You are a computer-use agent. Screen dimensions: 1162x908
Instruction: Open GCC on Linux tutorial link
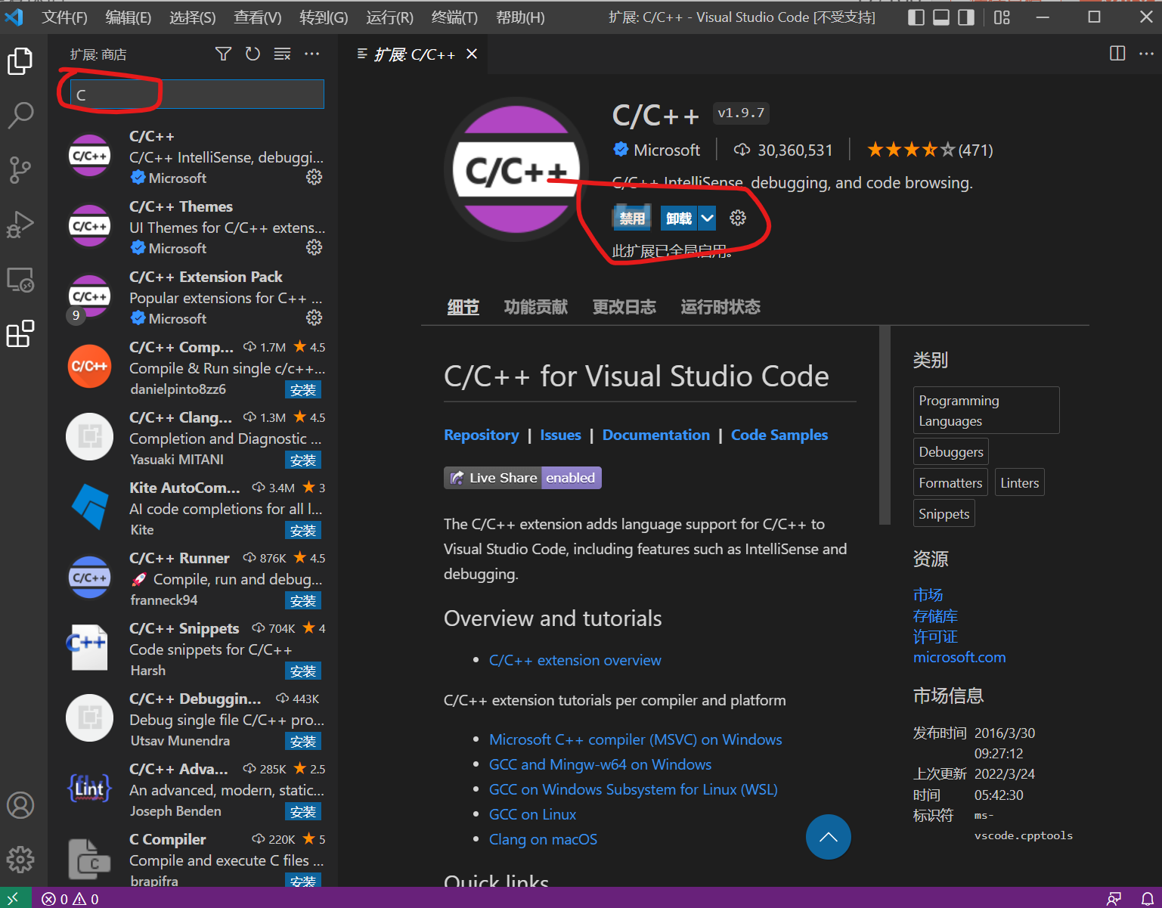(533, 814)
